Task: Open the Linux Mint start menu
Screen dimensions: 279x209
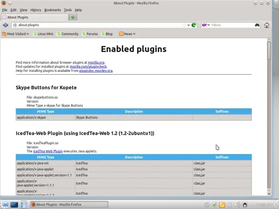Action: [x=5, y=204]
